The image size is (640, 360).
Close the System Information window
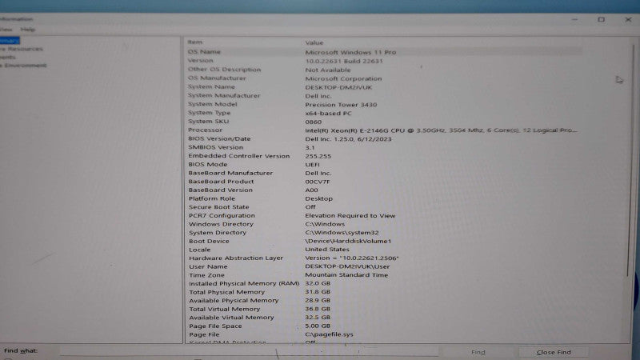628,19
